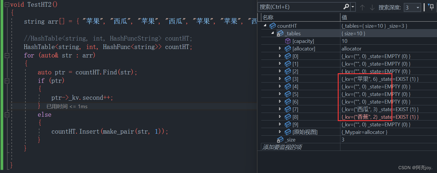437x173 pixels.
Task: Click the _size private member icon
Action: pyautogui.click(x=280, y=140)
